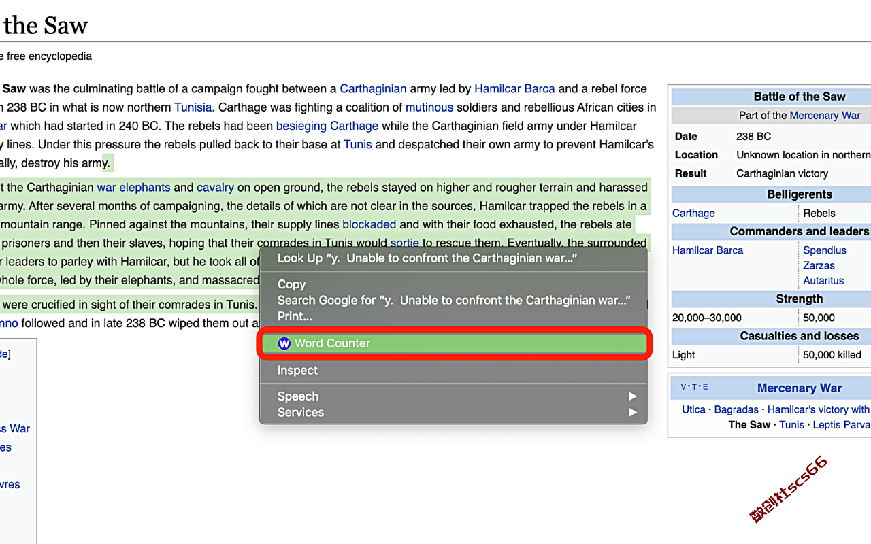Click '50,000 killed' casualties value
Image resolution: width=871 pixels, height=544 pixels.
coord(832,355)
